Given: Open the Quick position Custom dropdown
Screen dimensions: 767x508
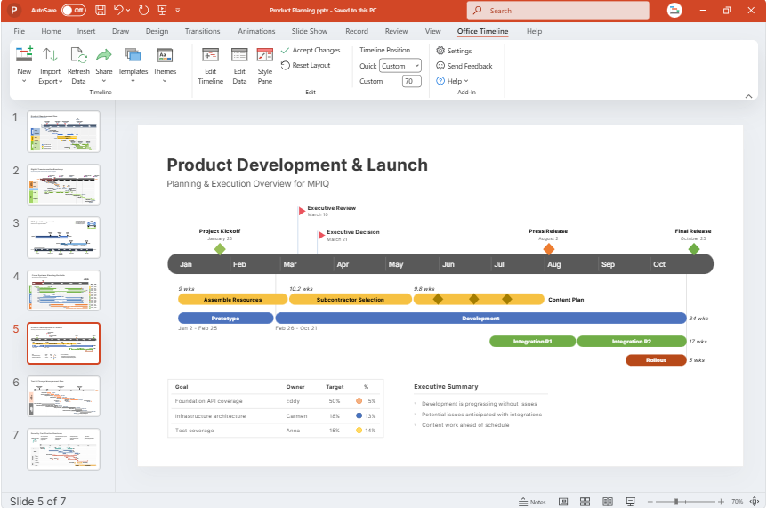Looking at the screenshot, I should pos(400,66).
